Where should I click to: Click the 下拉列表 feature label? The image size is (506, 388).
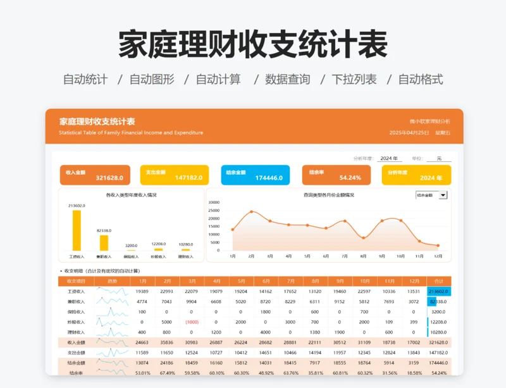tap(354, 79)
